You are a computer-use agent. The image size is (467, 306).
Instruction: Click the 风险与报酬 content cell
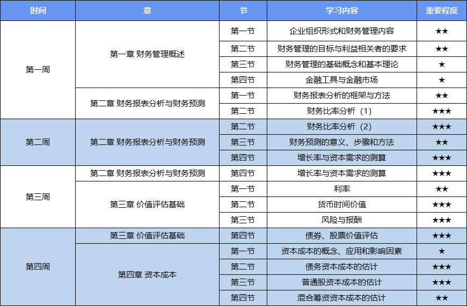point(341,220)
